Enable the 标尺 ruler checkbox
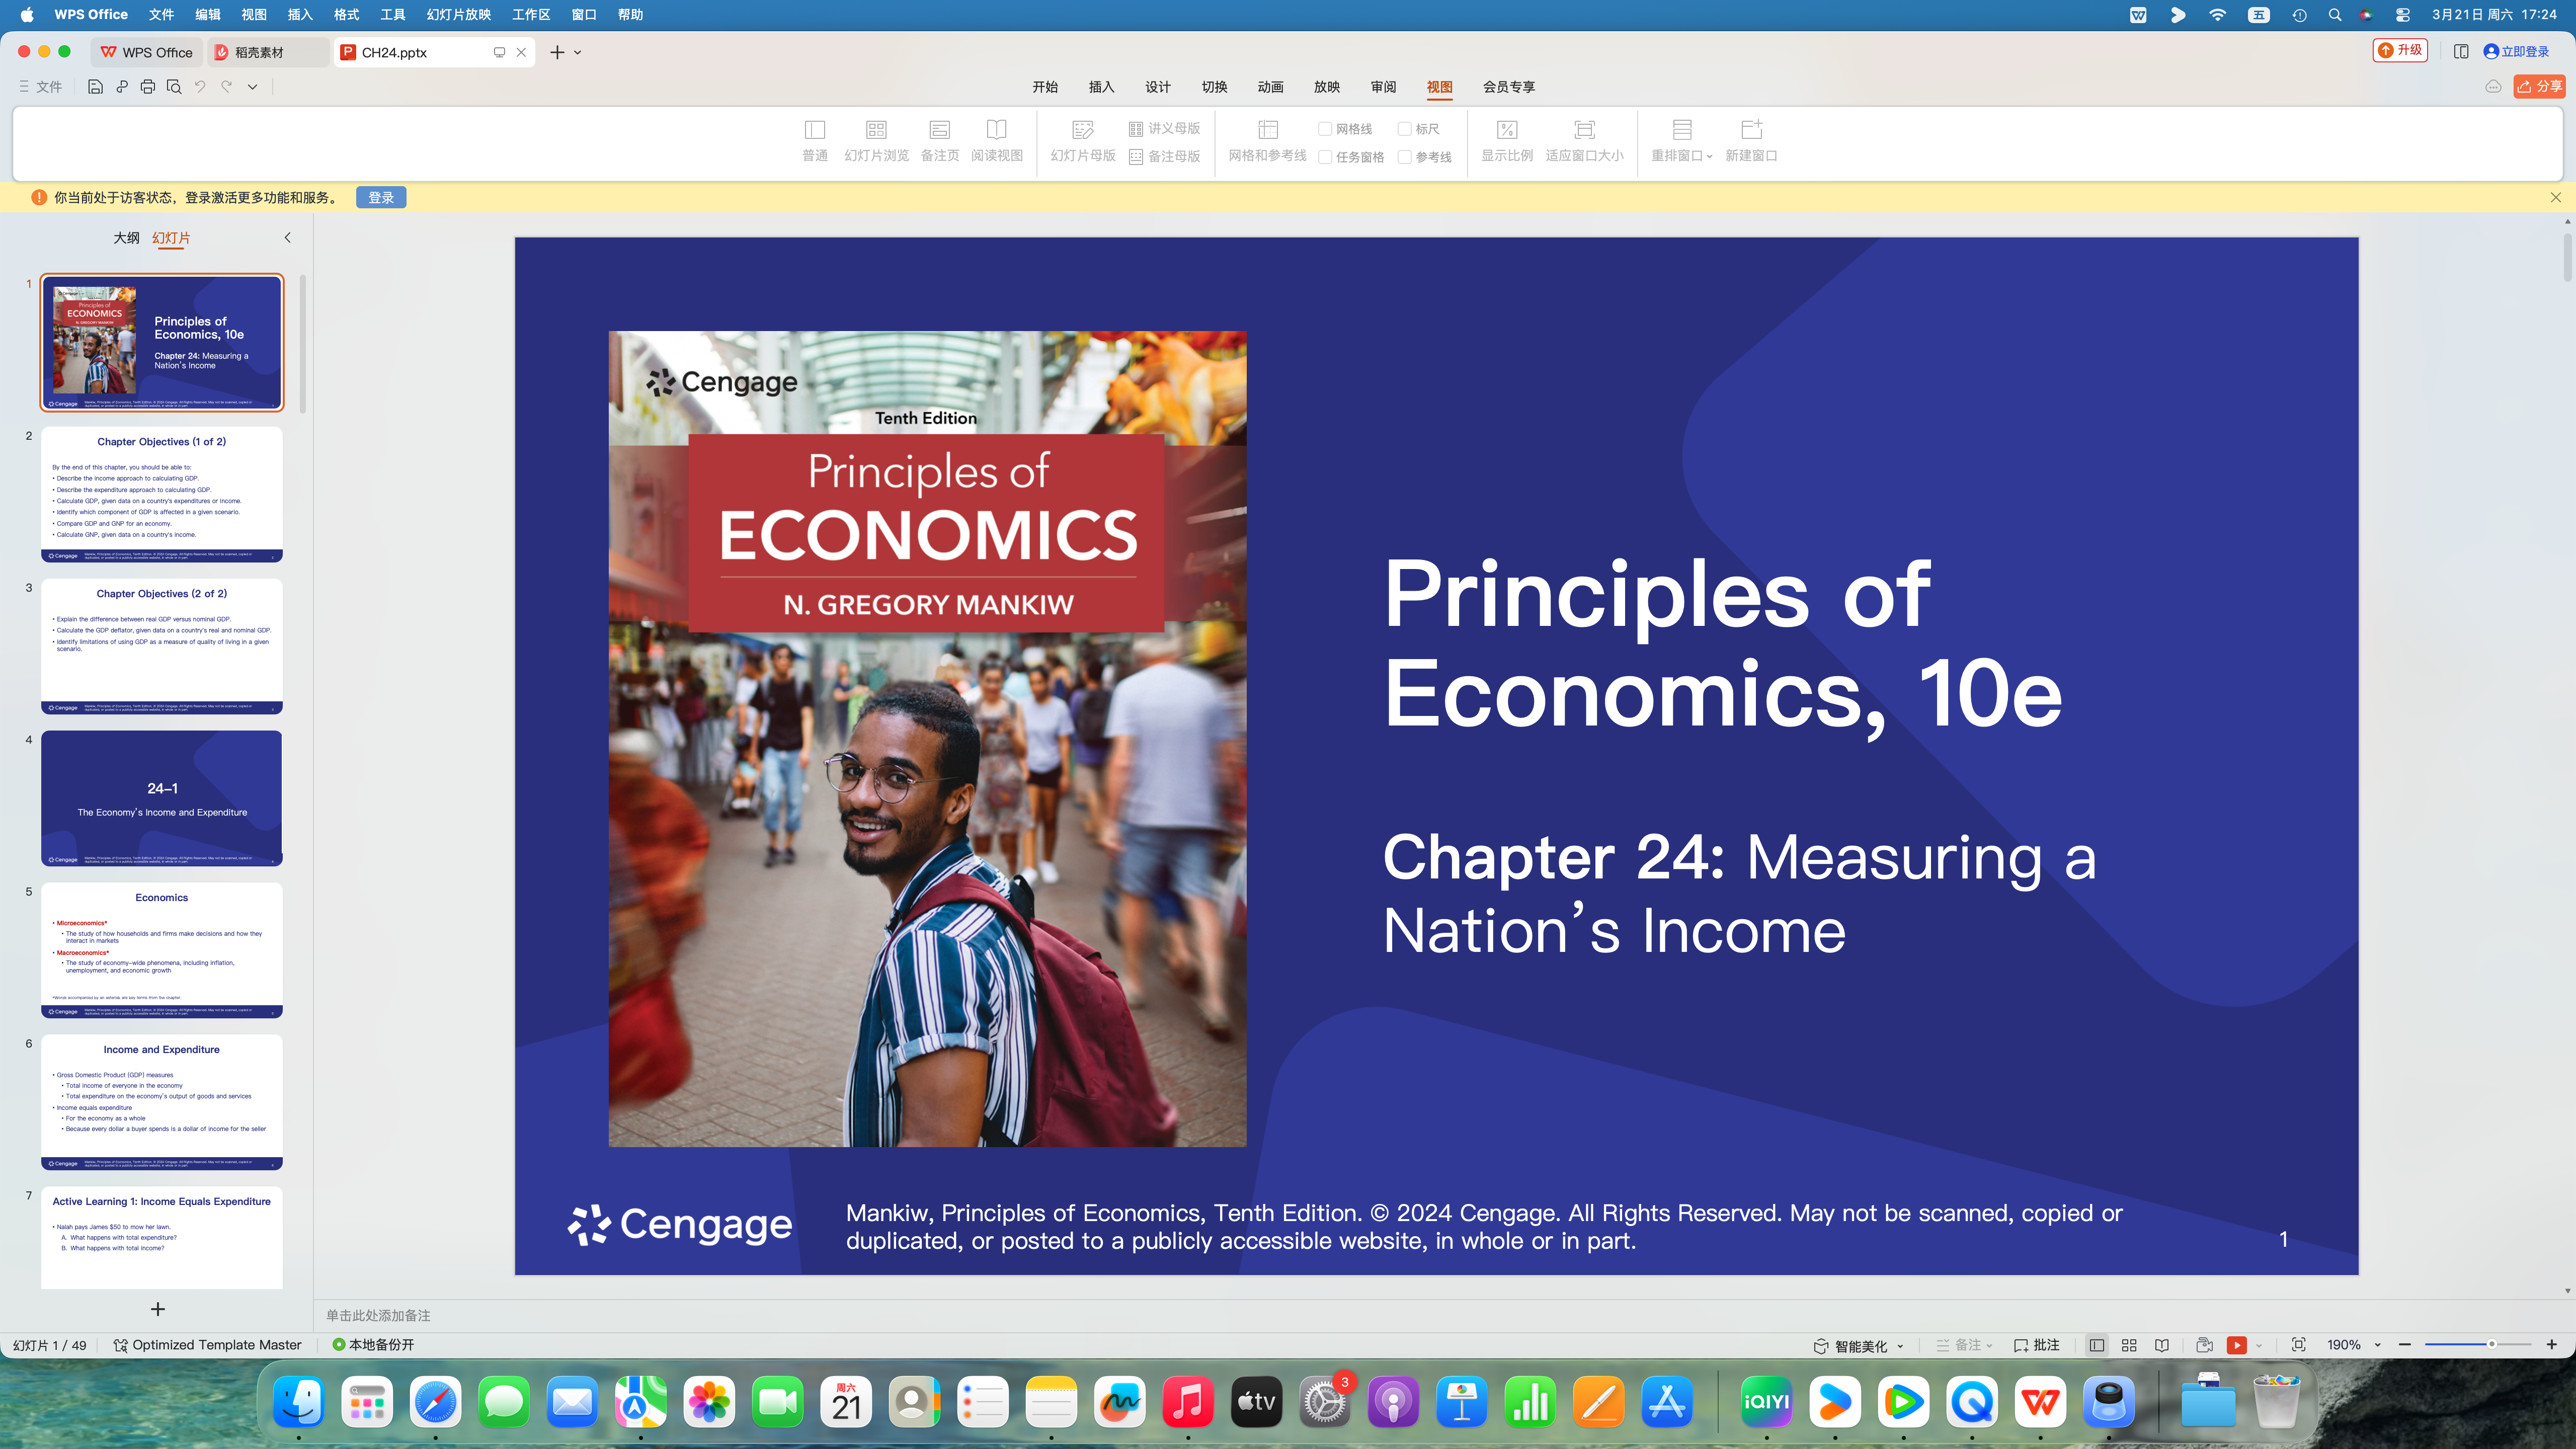The image size is (2576, 1449). [1404, 129]
